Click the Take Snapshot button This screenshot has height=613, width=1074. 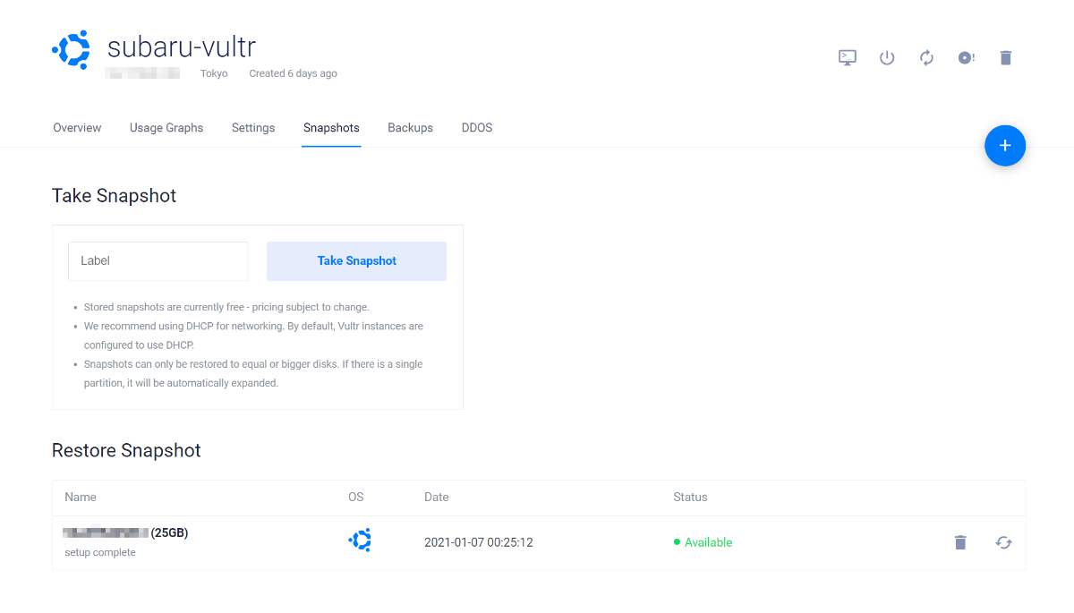click(x=356, y=261)
